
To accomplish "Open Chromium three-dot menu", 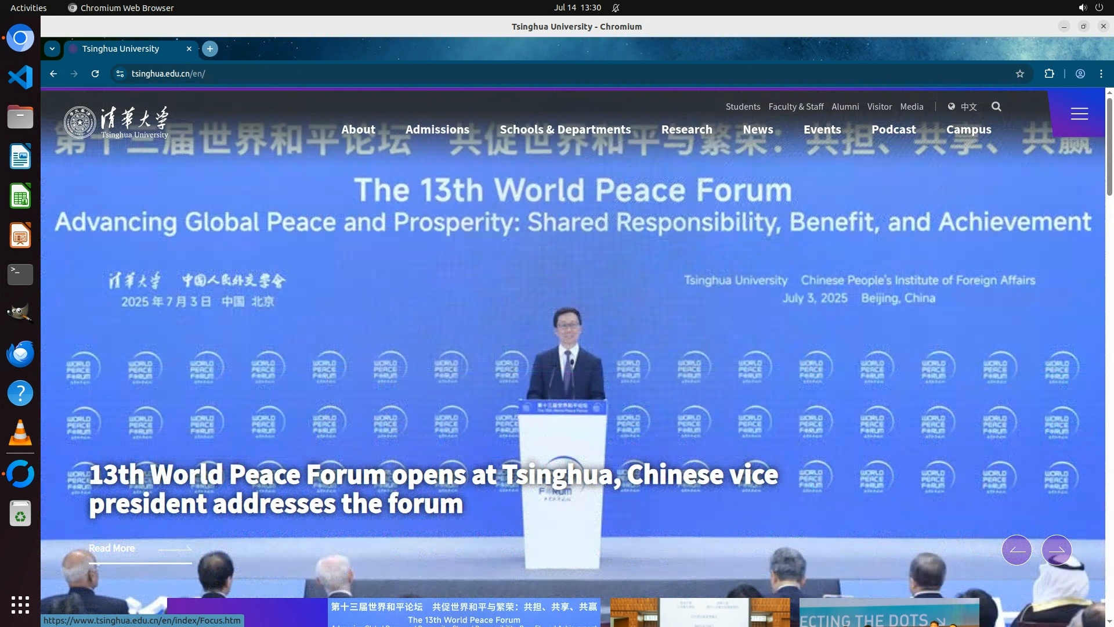I will coord(1101,74).
